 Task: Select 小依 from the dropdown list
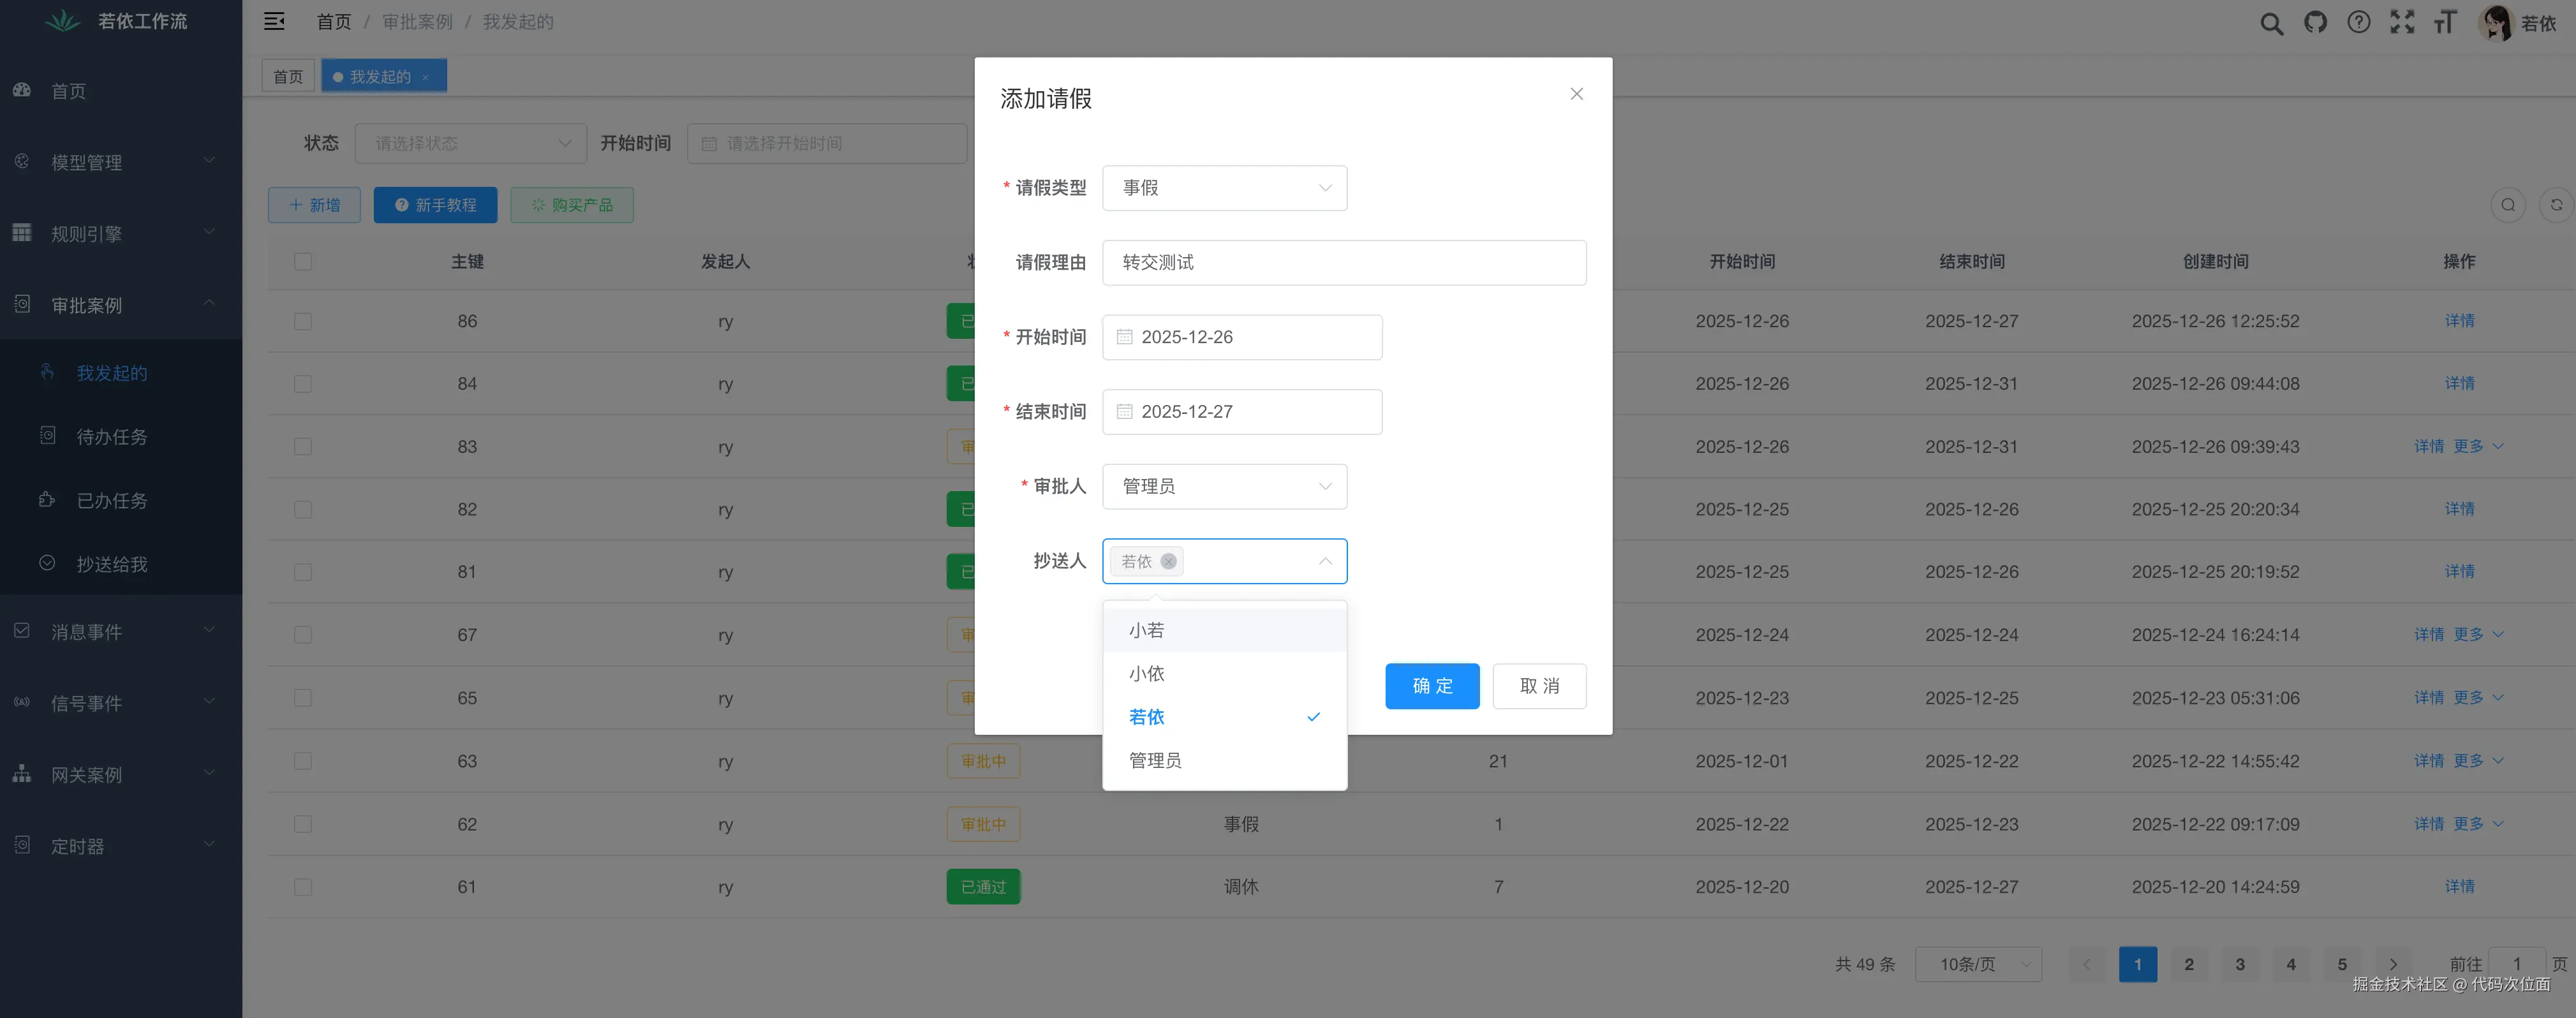(1147, 674)
